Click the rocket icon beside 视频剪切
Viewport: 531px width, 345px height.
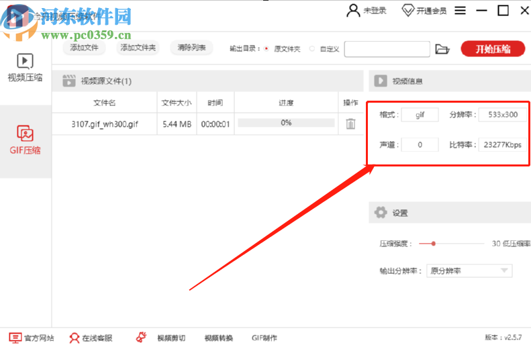141,337
